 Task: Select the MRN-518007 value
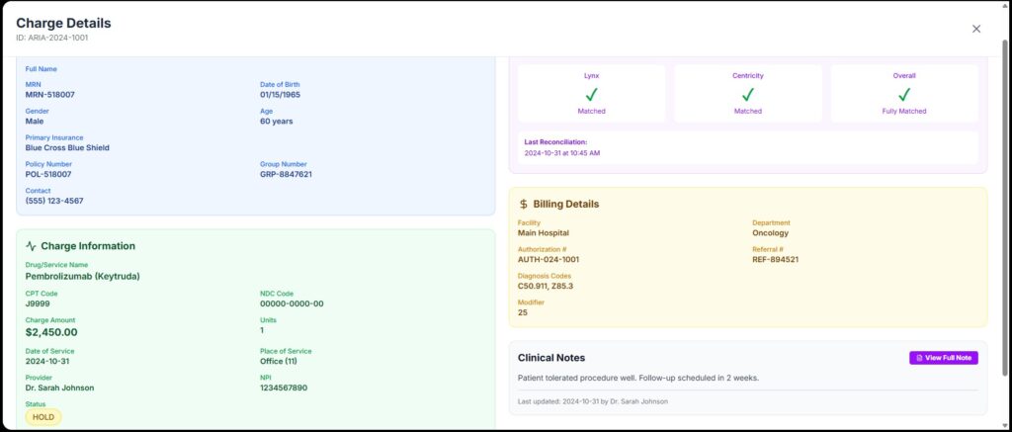tap(50, 95)
